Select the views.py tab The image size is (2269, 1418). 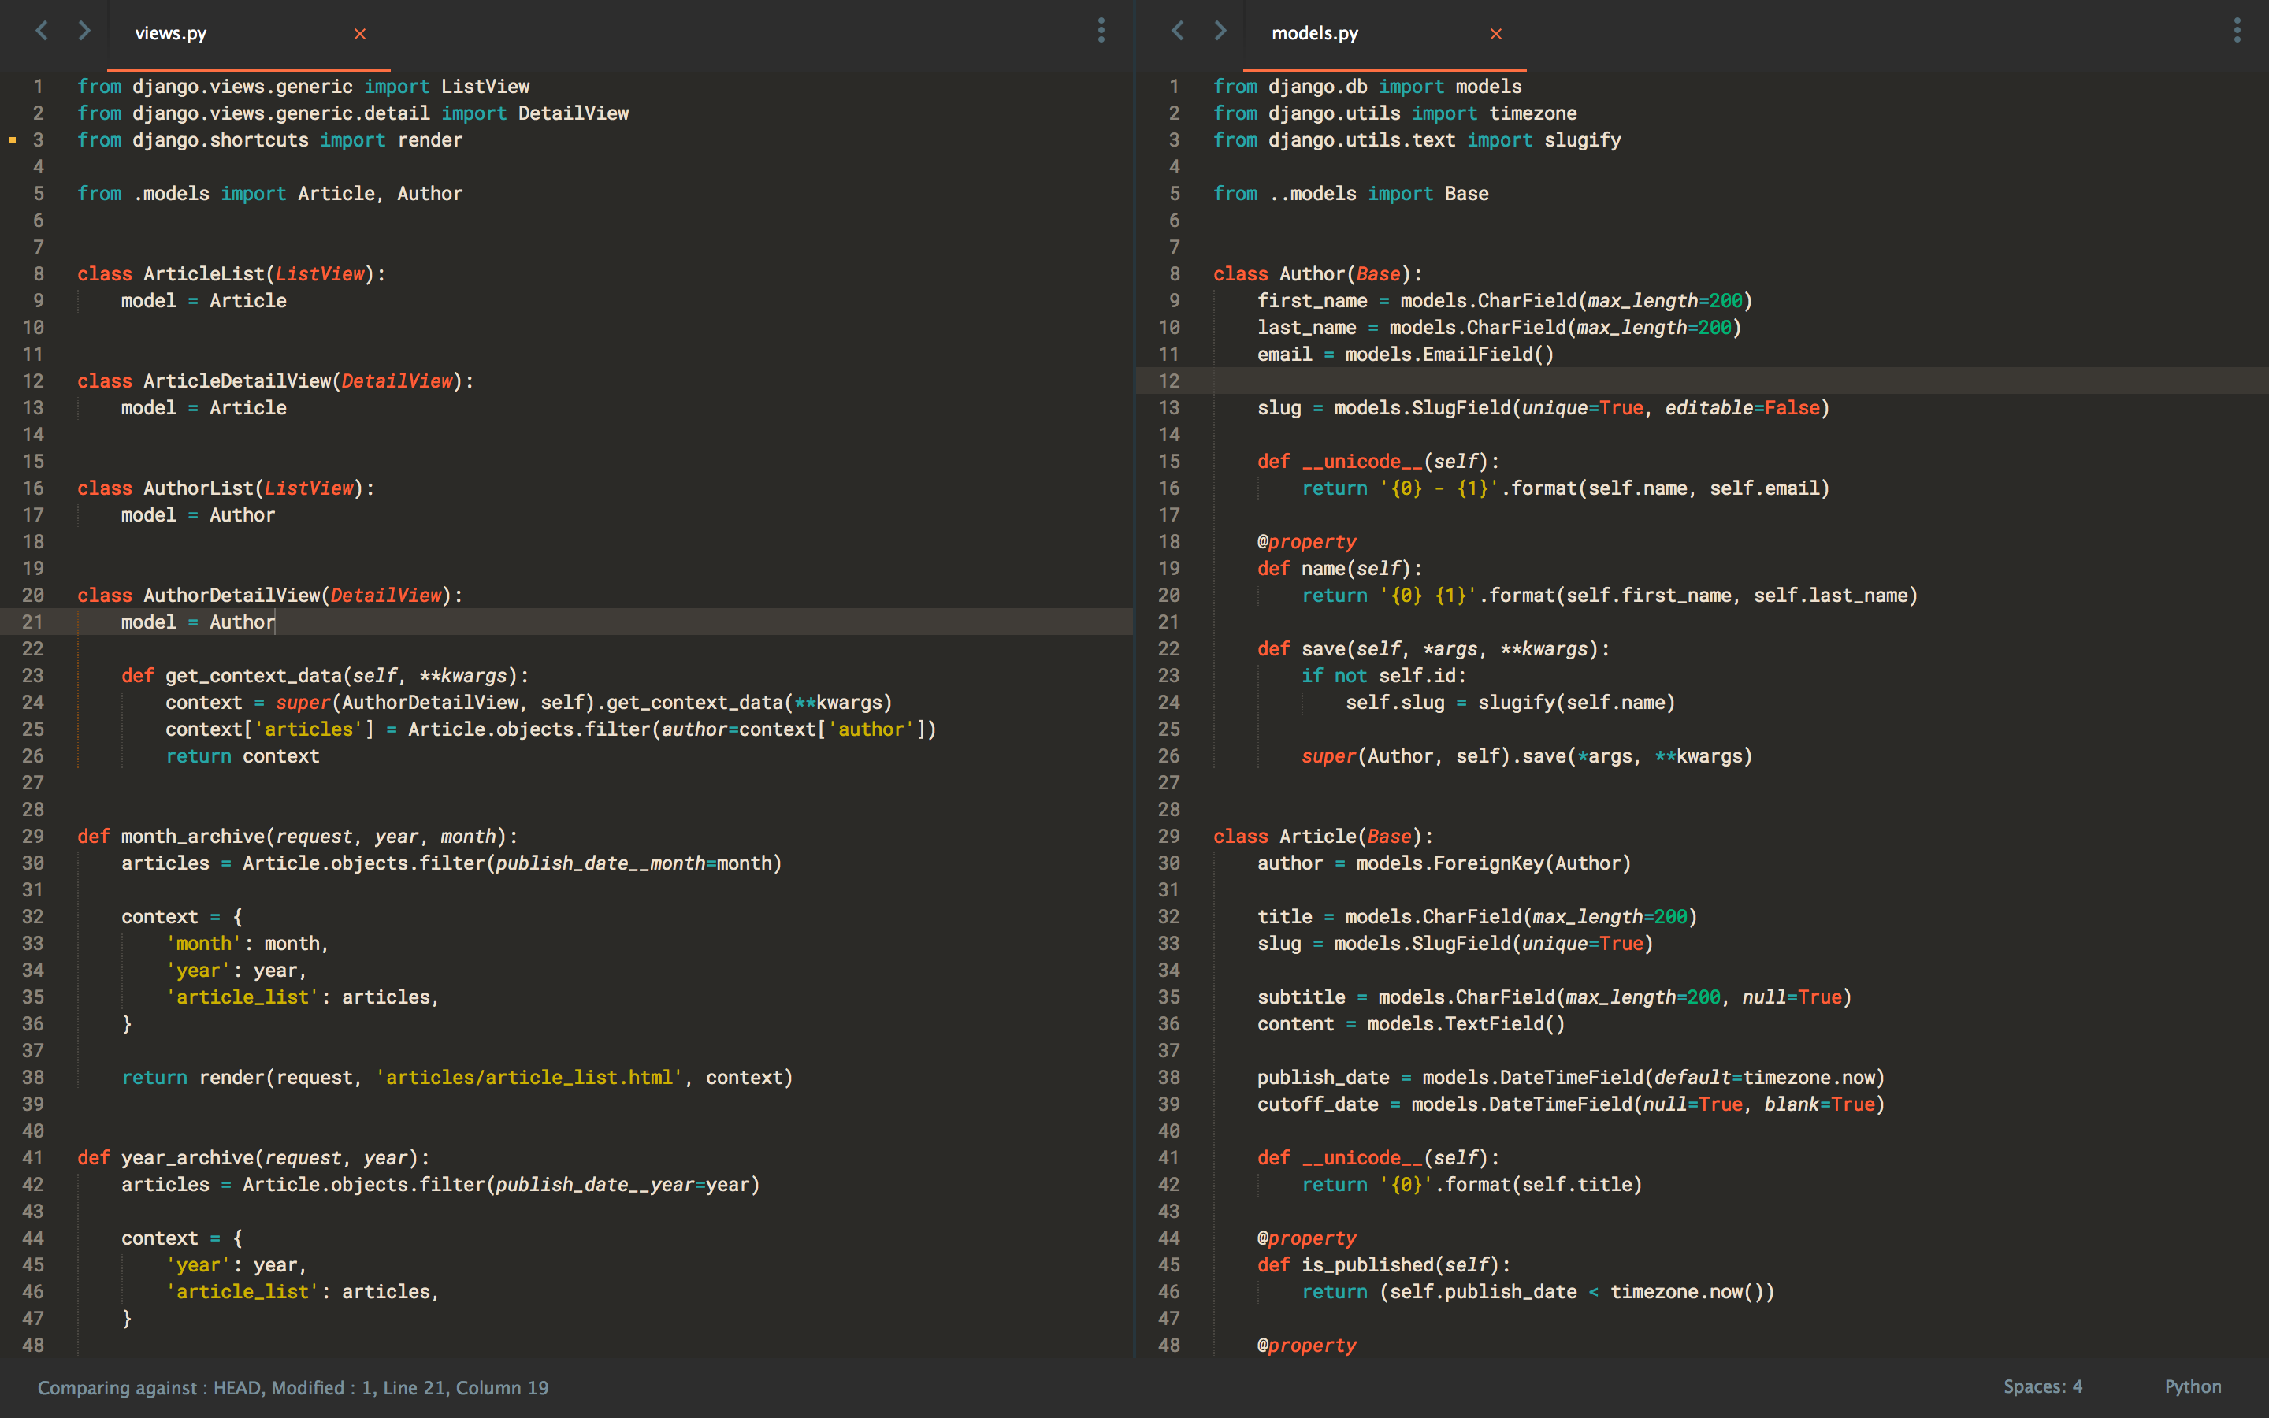pyautogui.click(x=248, y=35)
